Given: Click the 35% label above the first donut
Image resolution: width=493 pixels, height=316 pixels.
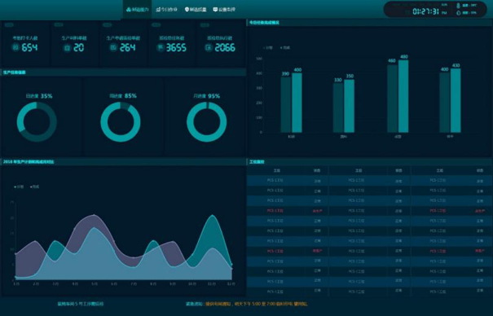Looking at the screenshot, I should (46, 96).
